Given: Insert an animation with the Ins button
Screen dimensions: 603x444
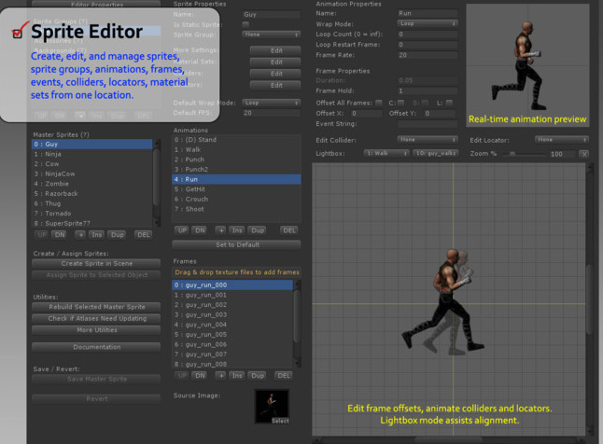Looking at the screenshot, I should pos(237,230).
